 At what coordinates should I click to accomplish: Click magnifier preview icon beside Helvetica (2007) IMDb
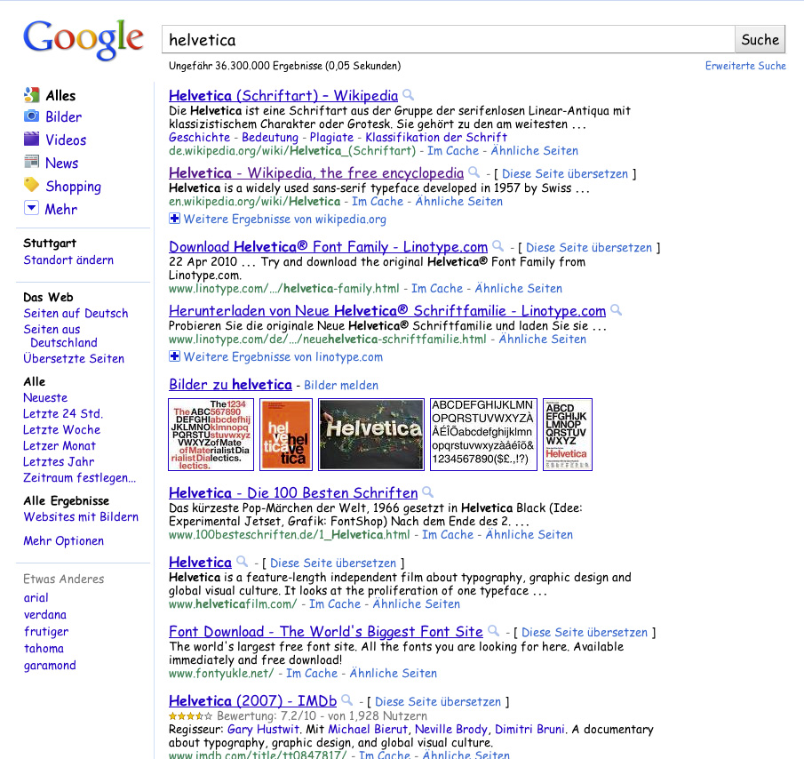pyautogui.click(x=347, y=699)
